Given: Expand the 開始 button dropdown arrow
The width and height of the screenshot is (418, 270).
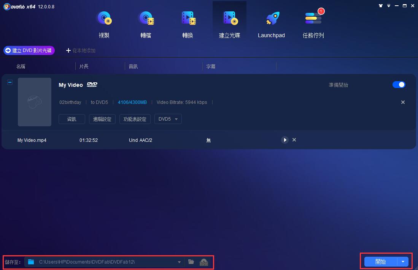Looking at the screenshot, I should click(x=403, y=262).
